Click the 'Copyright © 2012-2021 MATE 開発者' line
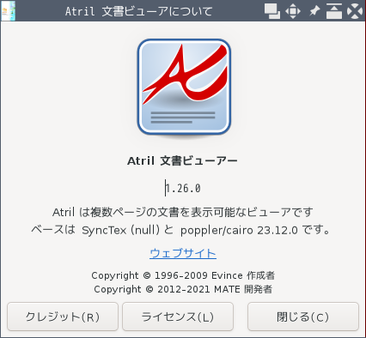 [183, 289]
